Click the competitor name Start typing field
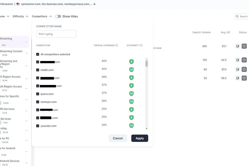The width and height of the screenshot is (249, 166). pos(56,34)
